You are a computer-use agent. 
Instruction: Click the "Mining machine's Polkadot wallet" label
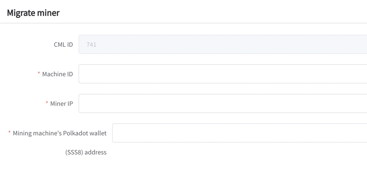point(60,133)
